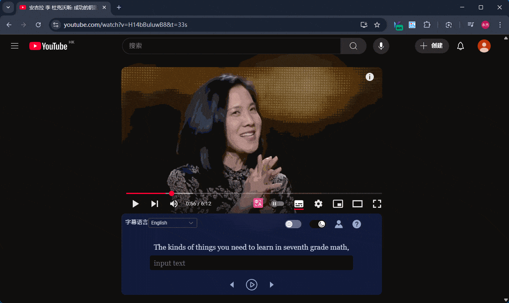Toggle subtitles (CC) in the player
Viewport: 509px width, 303px height.
299,204
